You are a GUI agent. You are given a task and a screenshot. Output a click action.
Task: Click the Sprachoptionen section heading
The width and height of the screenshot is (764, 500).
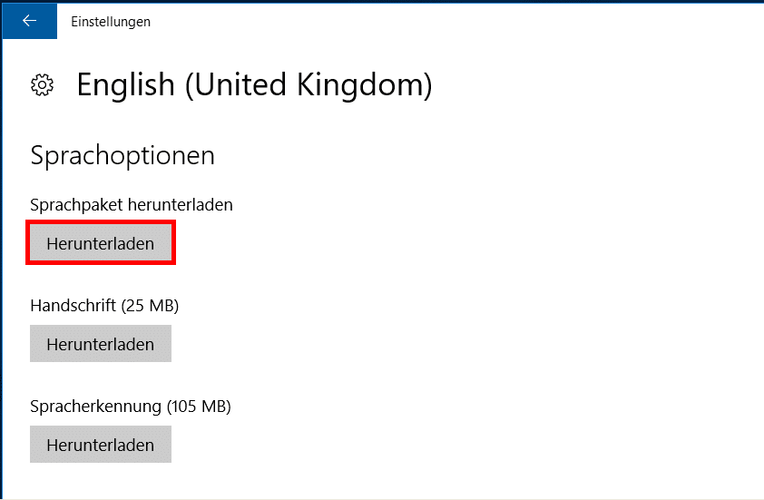(x=122, y=155)
